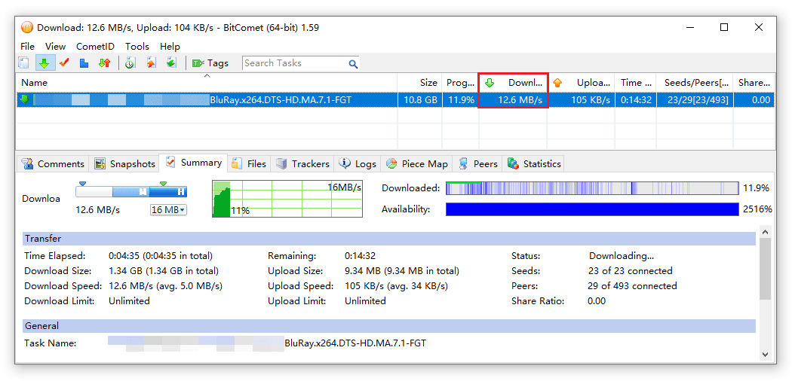Toggle the green downloading tasks filter

tap(44, 63)
